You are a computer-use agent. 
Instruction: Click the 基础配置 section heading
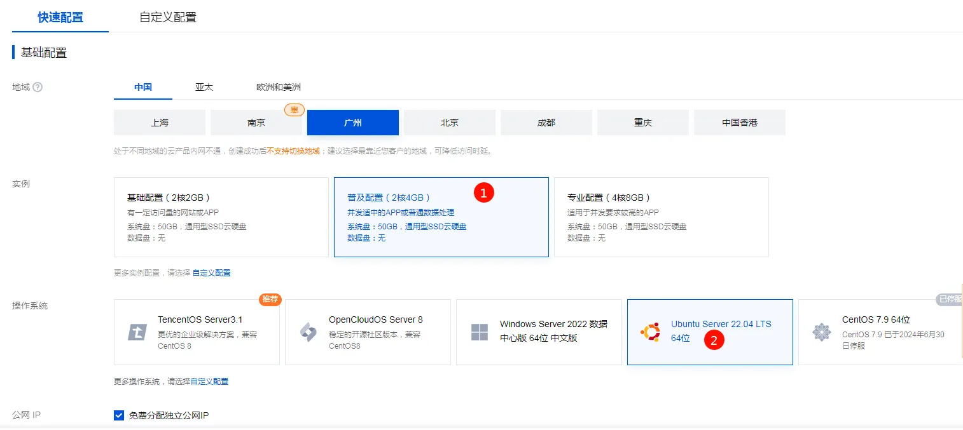44,53
